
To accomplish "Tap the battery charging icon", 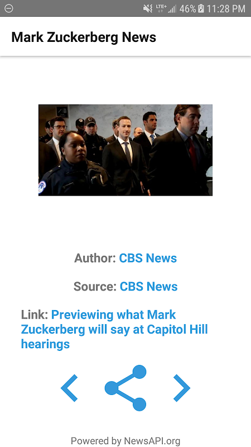I will pyautogui.click(x=201, y=8).
